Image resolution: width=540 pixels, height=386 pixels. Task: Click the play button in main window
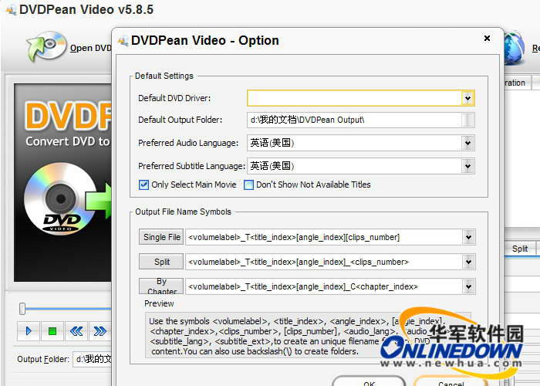tap(29, 331)
